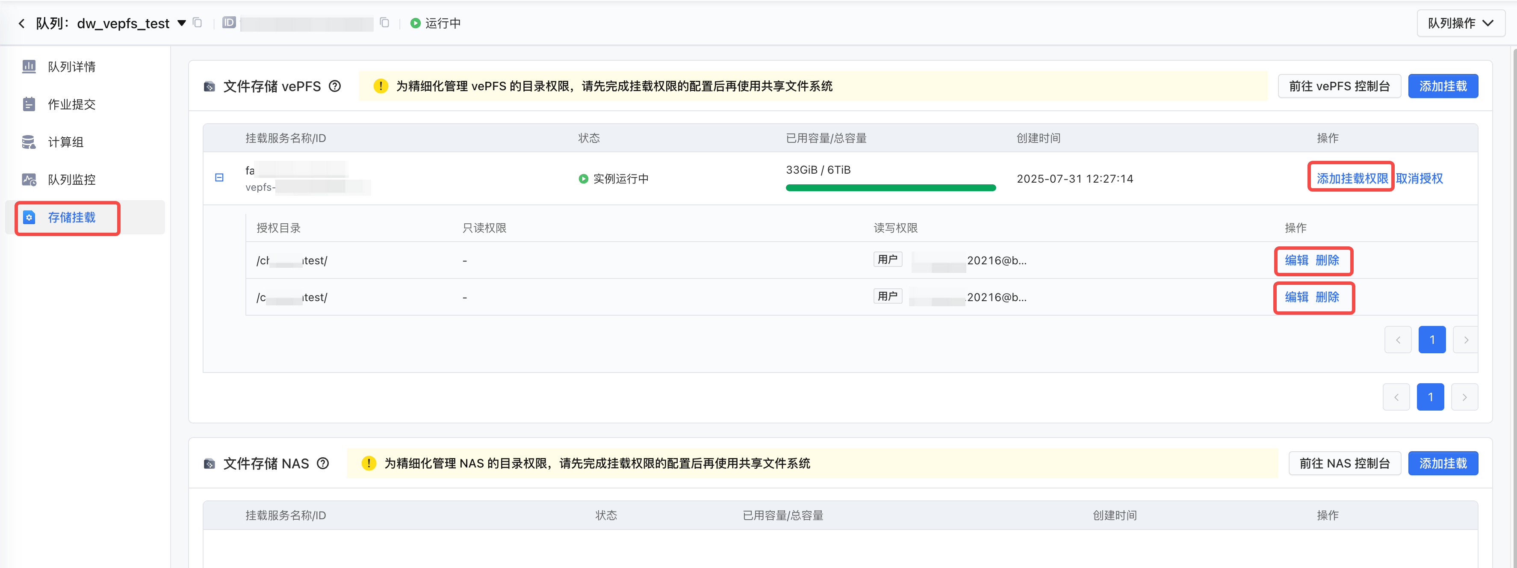This screenshot has height=568, width=1517.
Task: Click the yellow warning icon in NAS notice
Action: (369, 463)
